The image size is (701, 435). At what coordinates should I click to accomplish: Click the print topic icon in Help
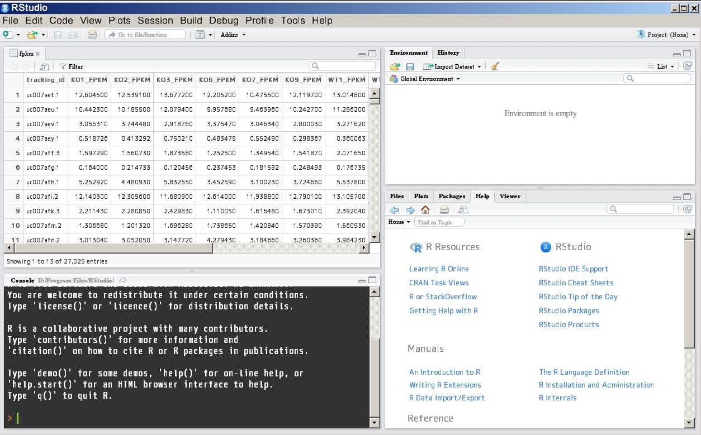pyautogui.click(x=444, y=210)
